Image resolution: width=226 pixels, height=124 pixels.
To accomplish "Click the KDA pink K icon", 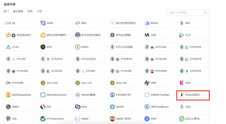I will point(182,83).
